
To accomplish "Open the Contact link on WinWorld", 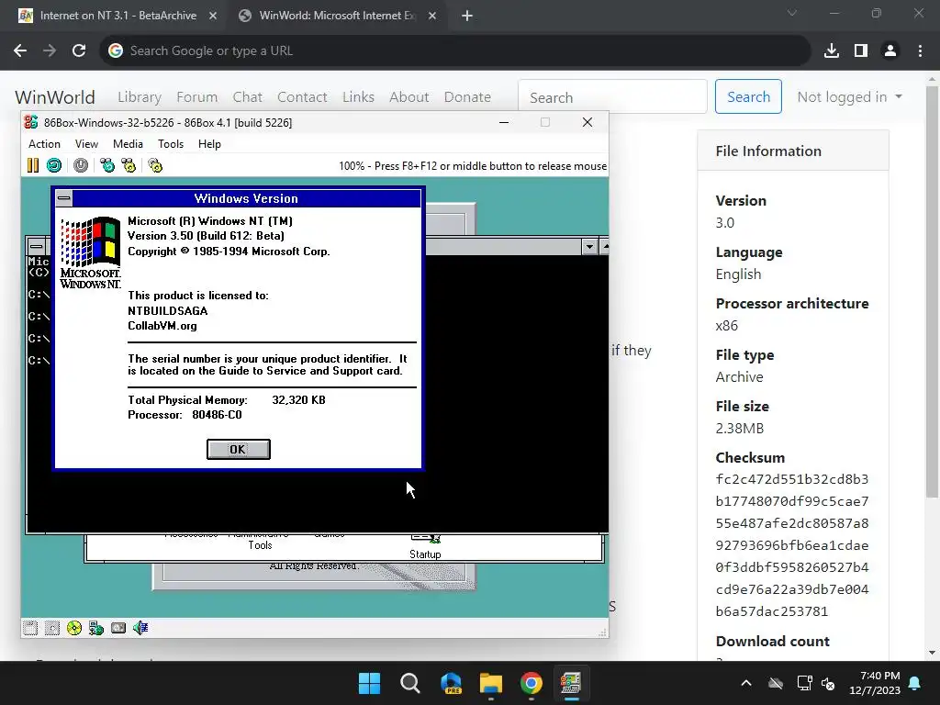I will pos(302,96).
